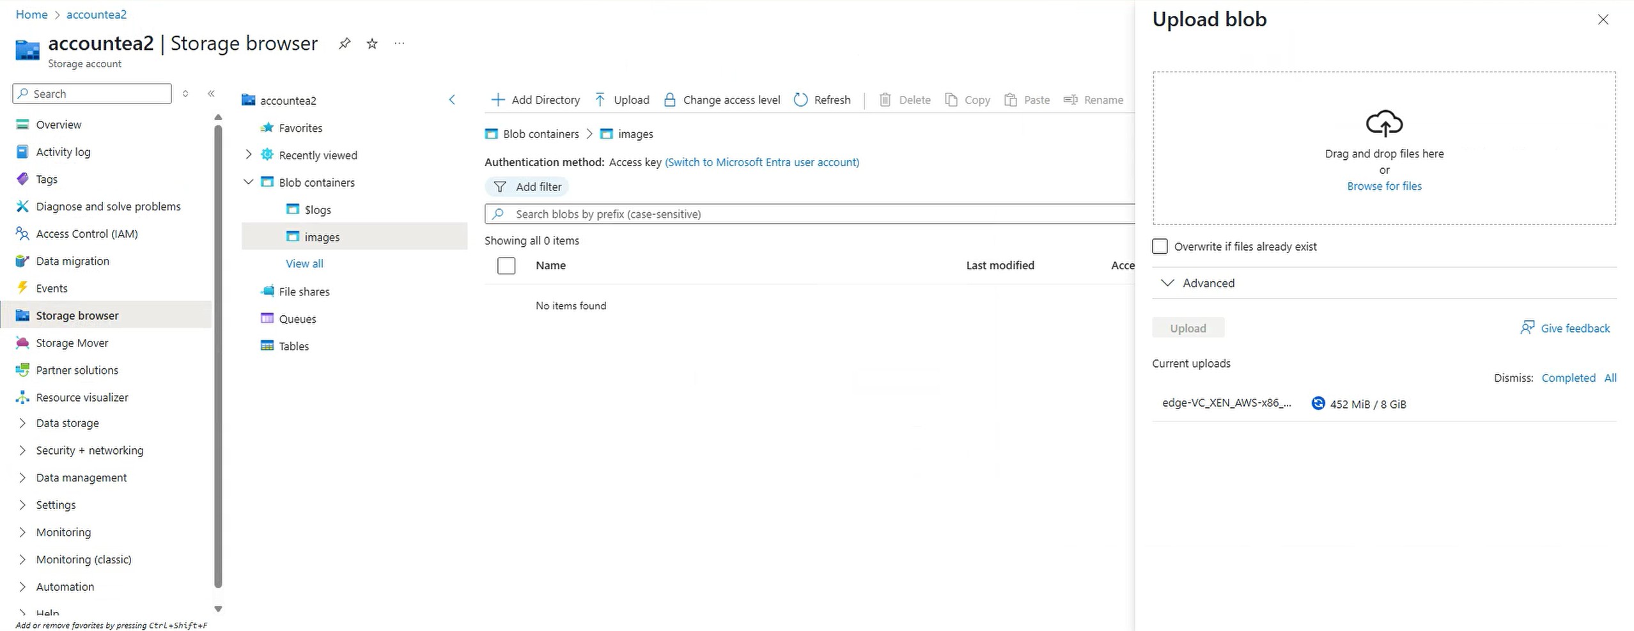Toggle the sort arrows beside menu search
The image size is (1634, 631).
pos(185,93)
